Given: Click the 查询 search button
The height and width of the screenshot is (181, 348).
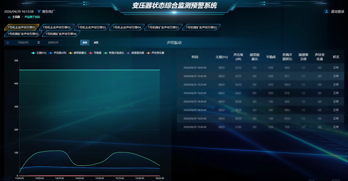Looking at the screenshot, I should point(85,42).
